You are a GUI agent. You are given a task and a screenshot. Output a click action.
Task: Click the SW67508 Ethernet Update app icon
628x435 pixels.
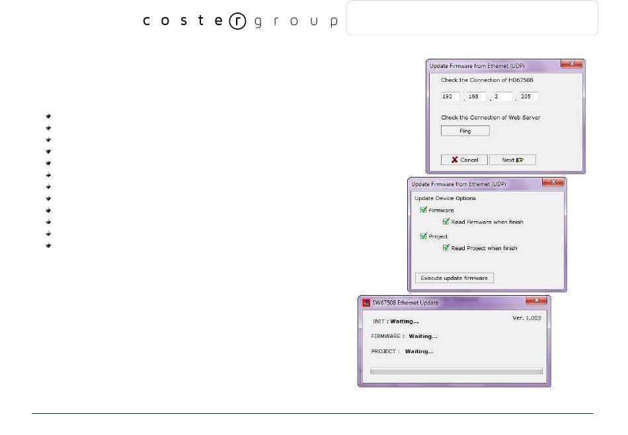point(366,303)
